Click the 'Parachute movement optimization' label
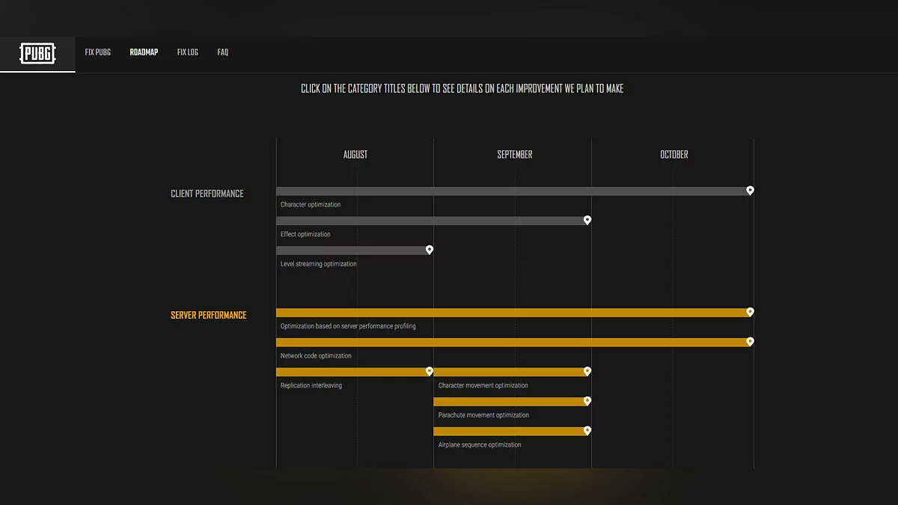The width and height of the screenshot is (898, 505). pyautogui.click(x=483, y=415)
